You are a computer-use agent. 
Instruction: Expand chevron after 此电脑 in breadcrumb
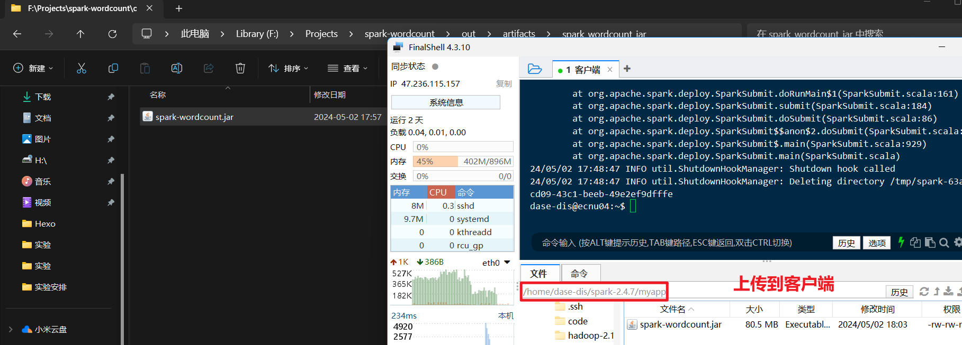(x=222, y=34)
